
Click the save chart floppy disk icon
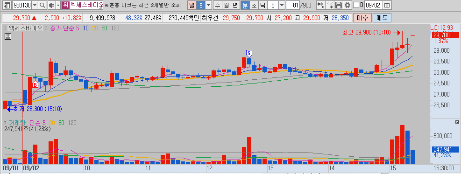coord(339,5)
